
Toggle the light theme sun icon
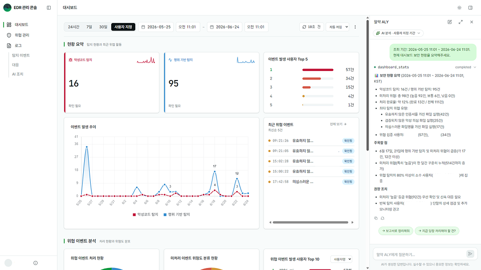(x=459, y=7)
